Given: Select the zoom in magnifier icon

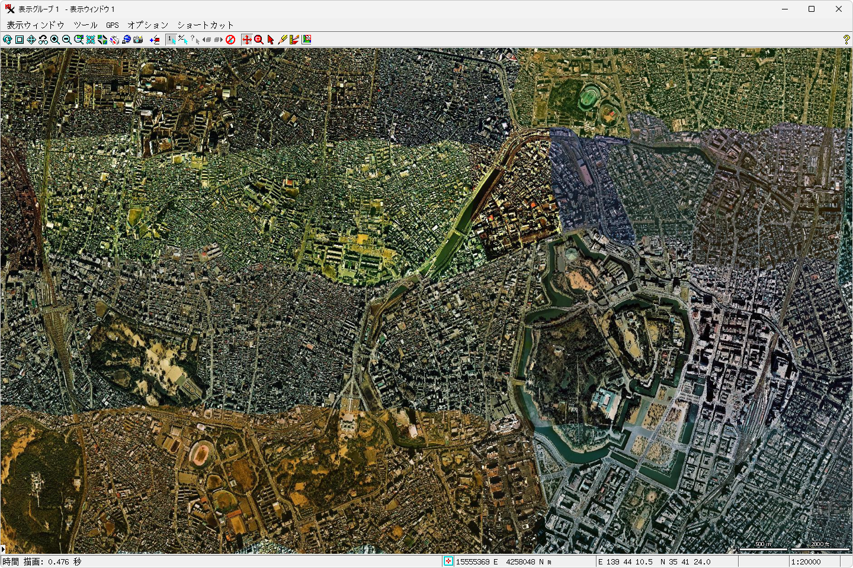Looking at the screenshot, I should (x=55, y=40).
